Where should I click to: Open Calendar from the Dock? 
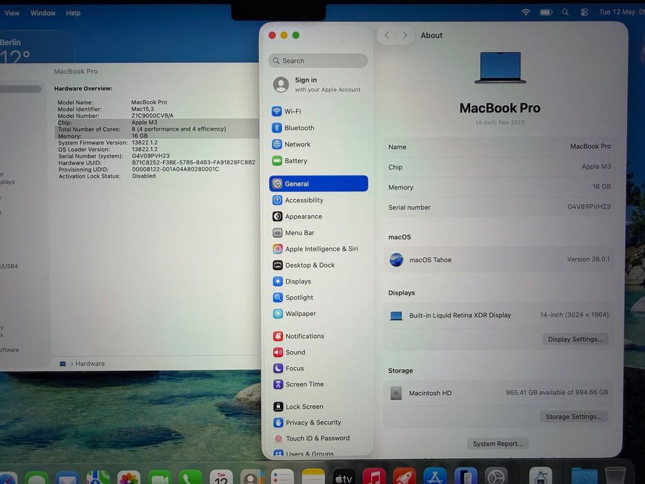[221, 477]
